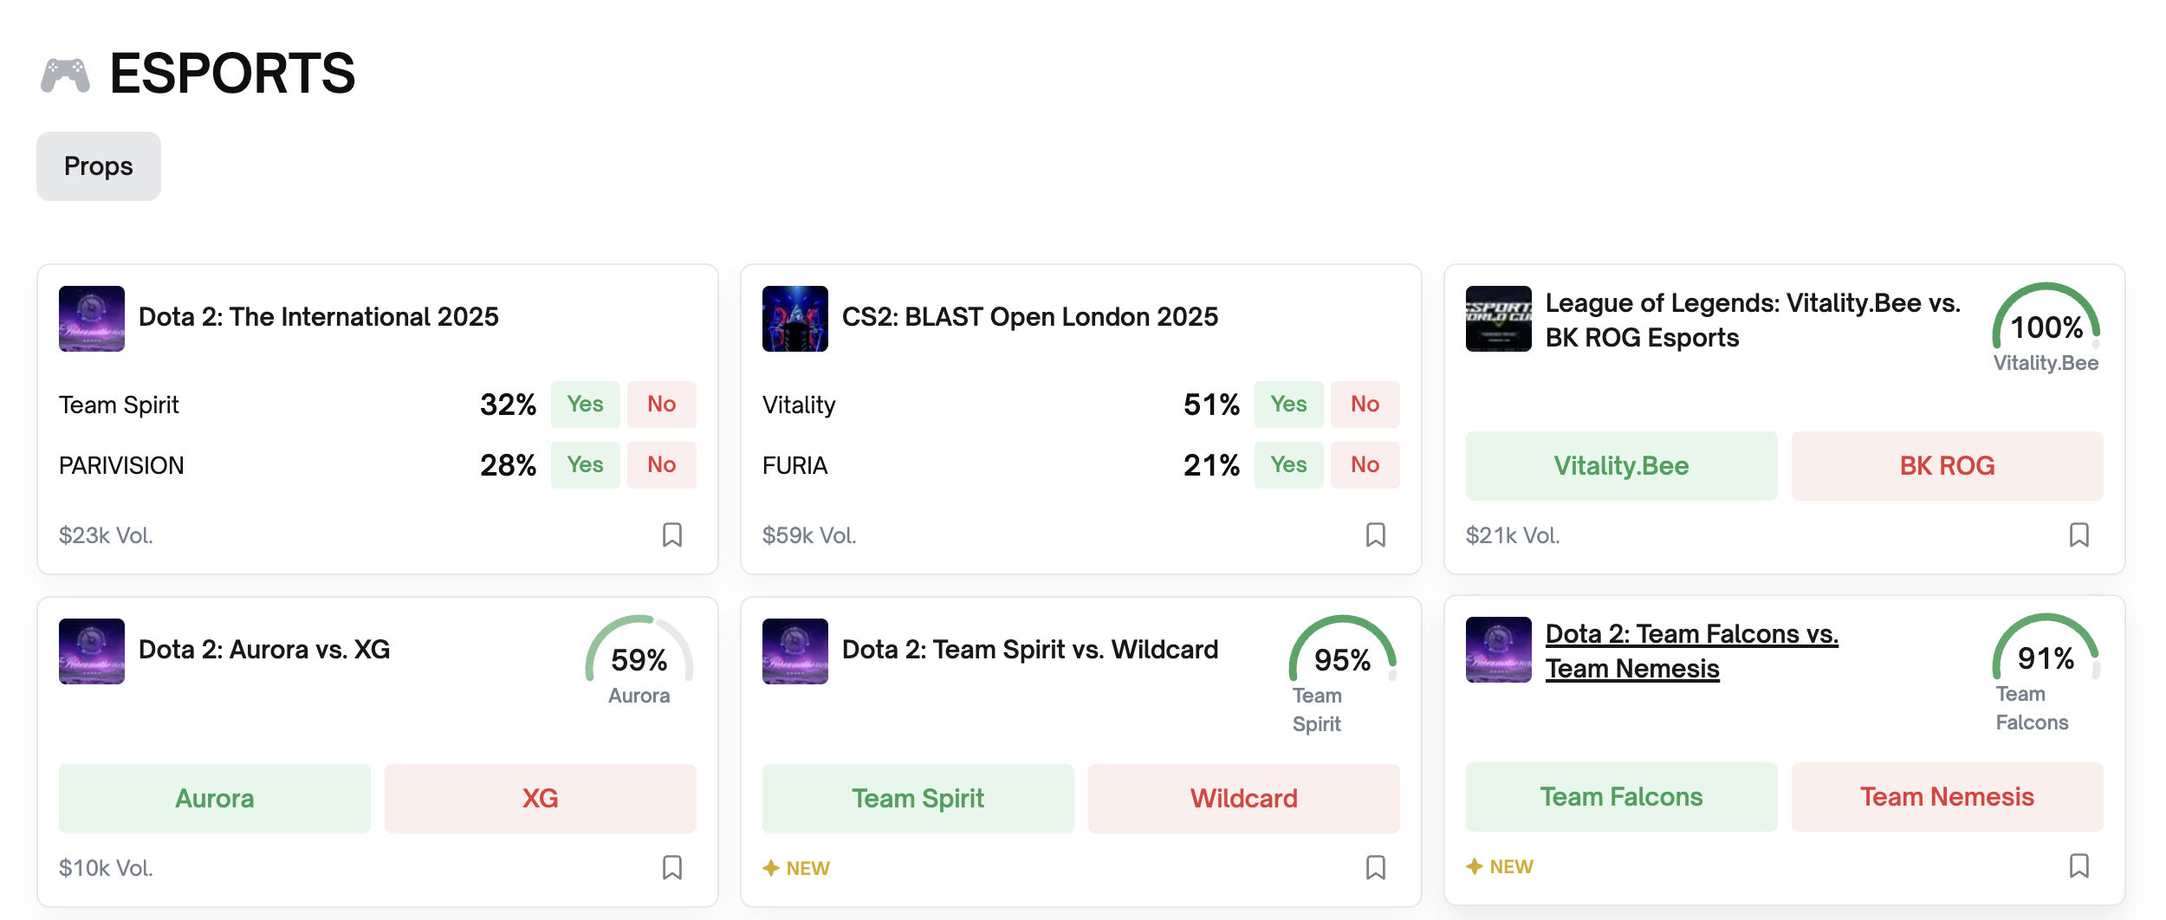Click the Esports gamepad icon
The width and height of the screenshot is (2166, 920).
click(x=65, y=75)
